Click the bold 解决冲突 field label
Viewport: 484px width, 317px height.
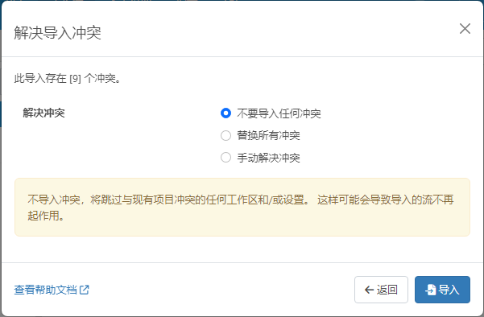pyautogui.click(x=43, y=113)
